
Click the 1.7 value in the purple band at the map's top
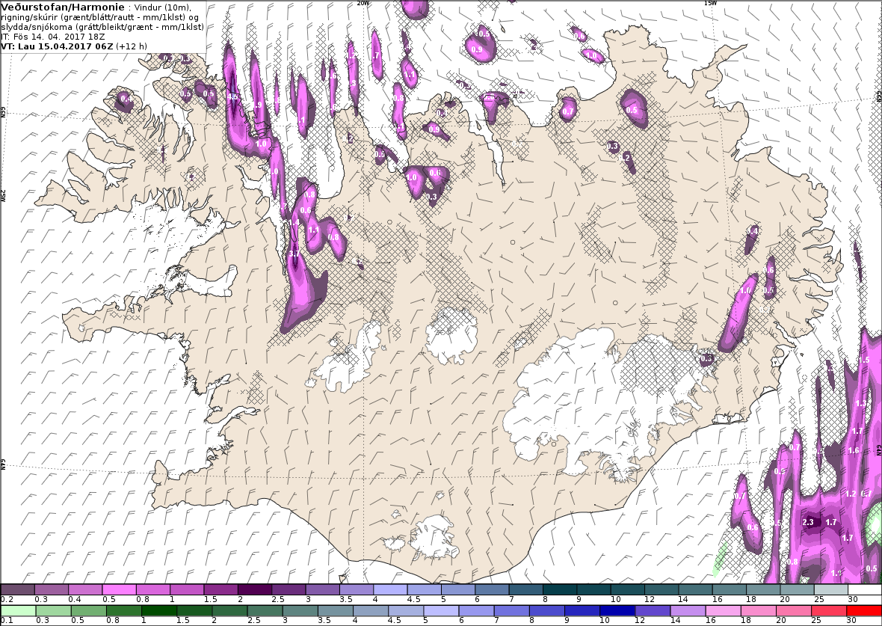point(376,56)
